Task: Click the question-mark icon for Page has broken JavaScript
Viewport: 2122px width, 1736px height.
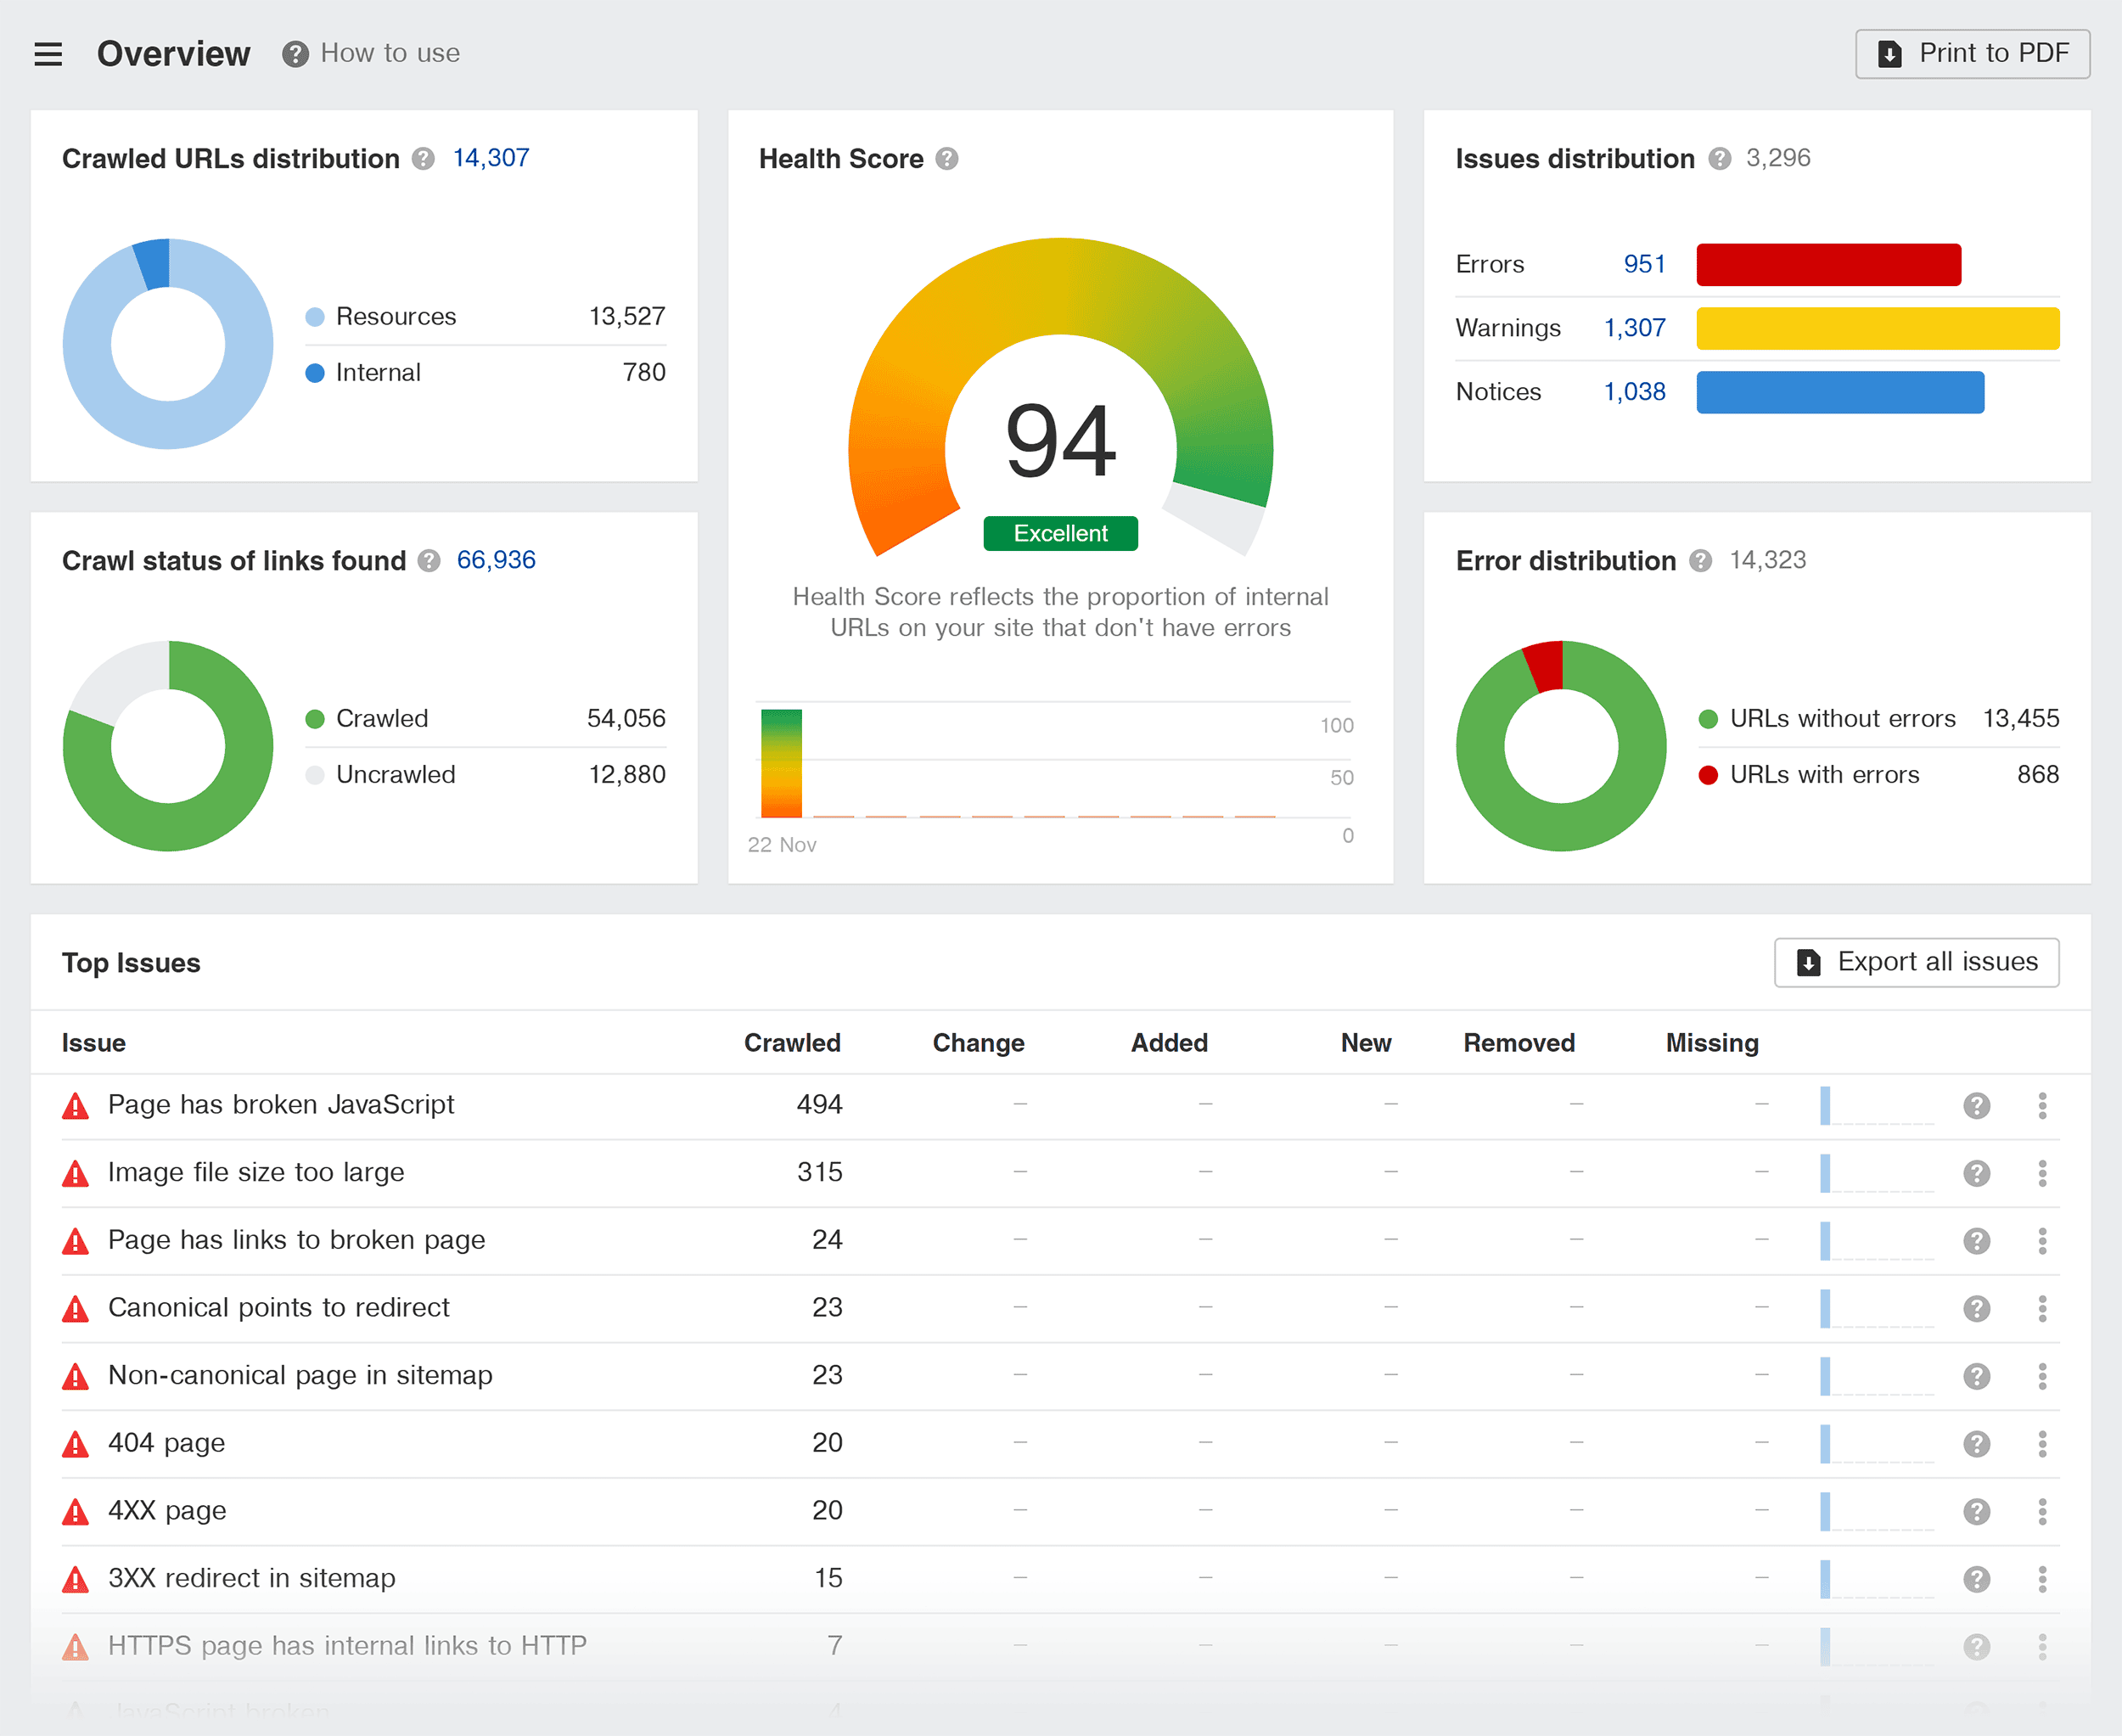Action: pos(1977,1105)
